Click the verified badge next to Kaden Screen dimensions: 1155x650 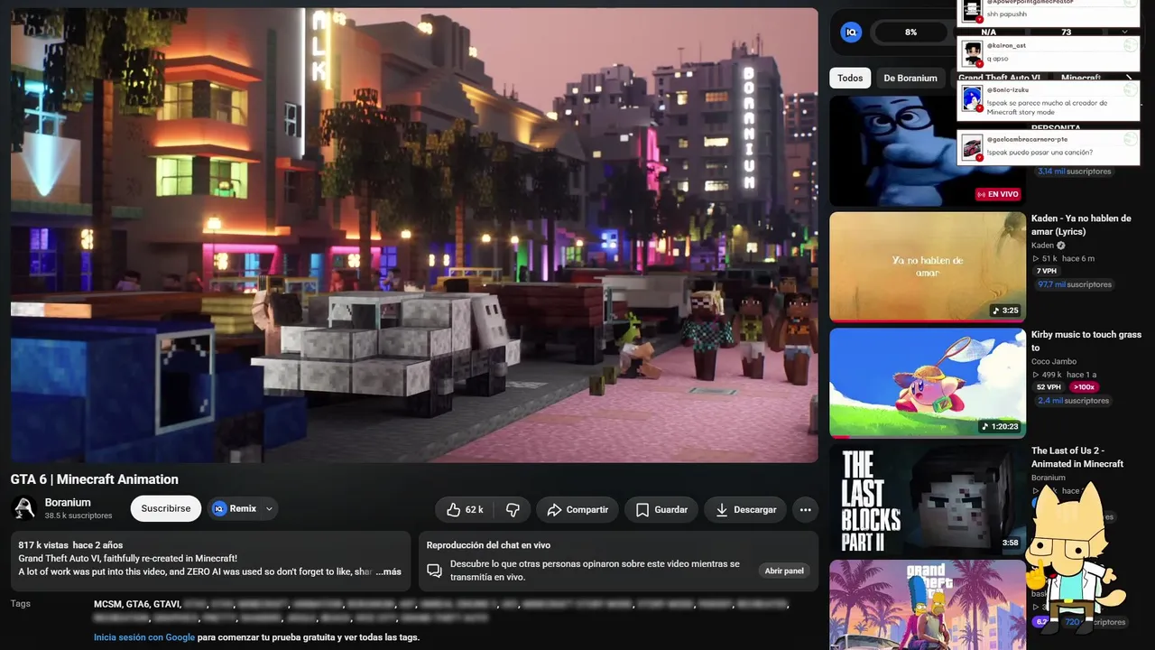point(1061,246)
